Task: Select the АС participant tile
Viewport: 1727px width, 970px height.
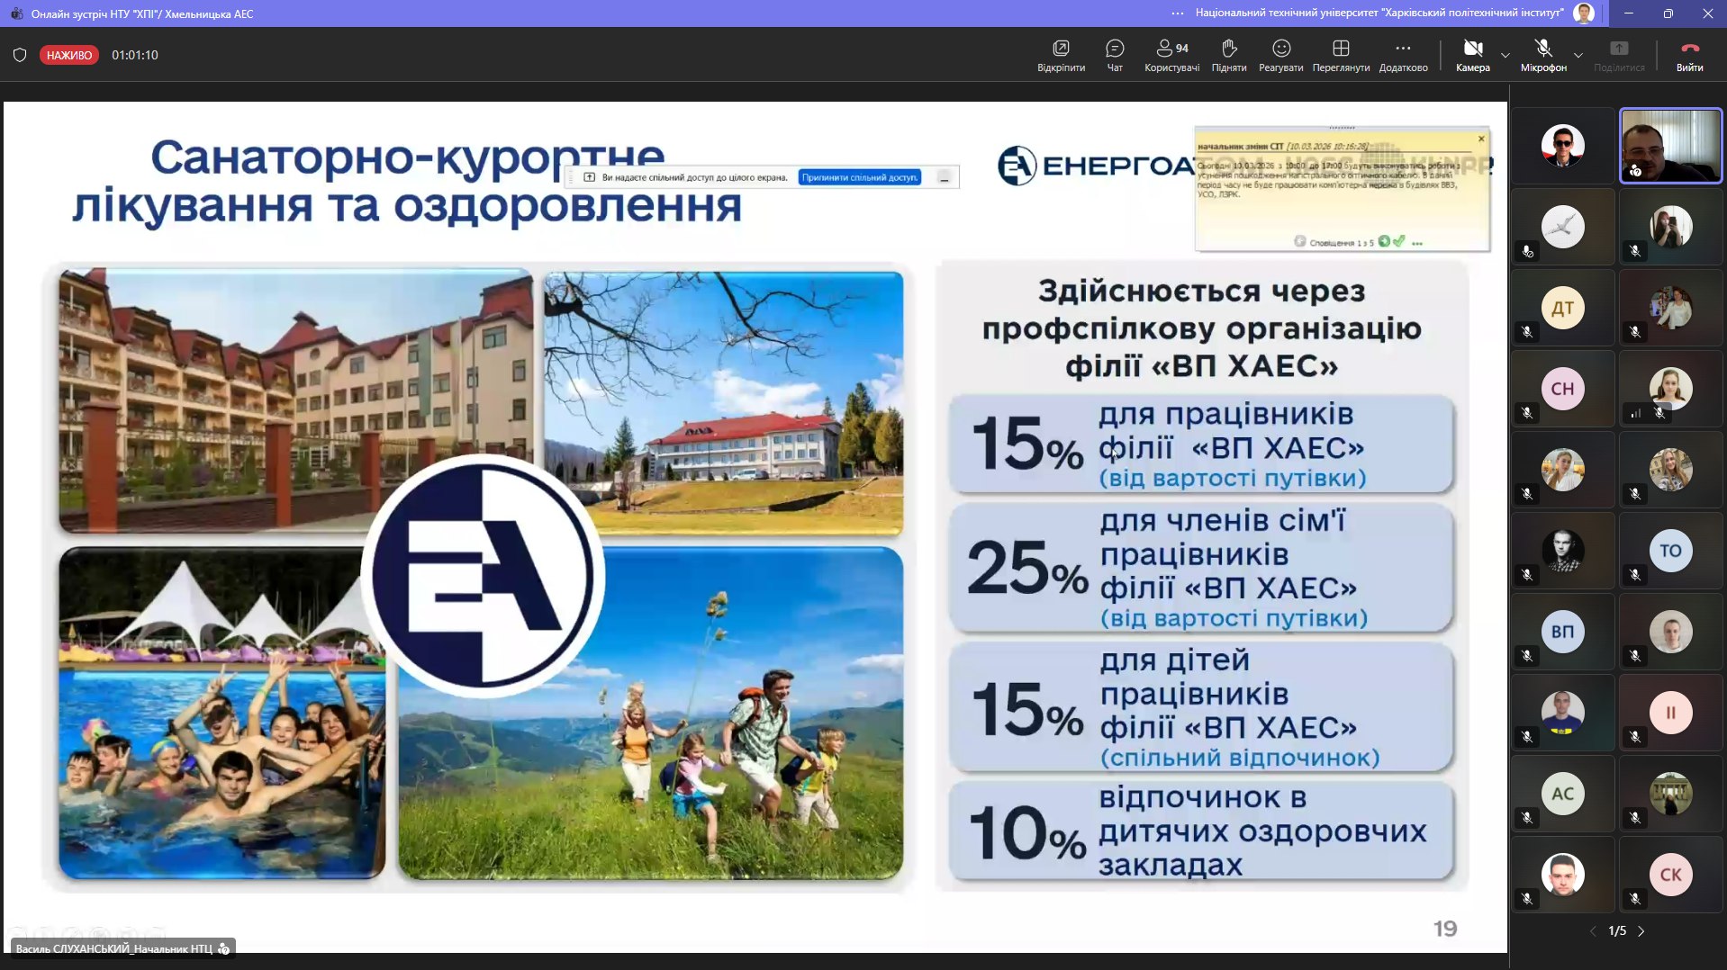Action: [1563, 794]
